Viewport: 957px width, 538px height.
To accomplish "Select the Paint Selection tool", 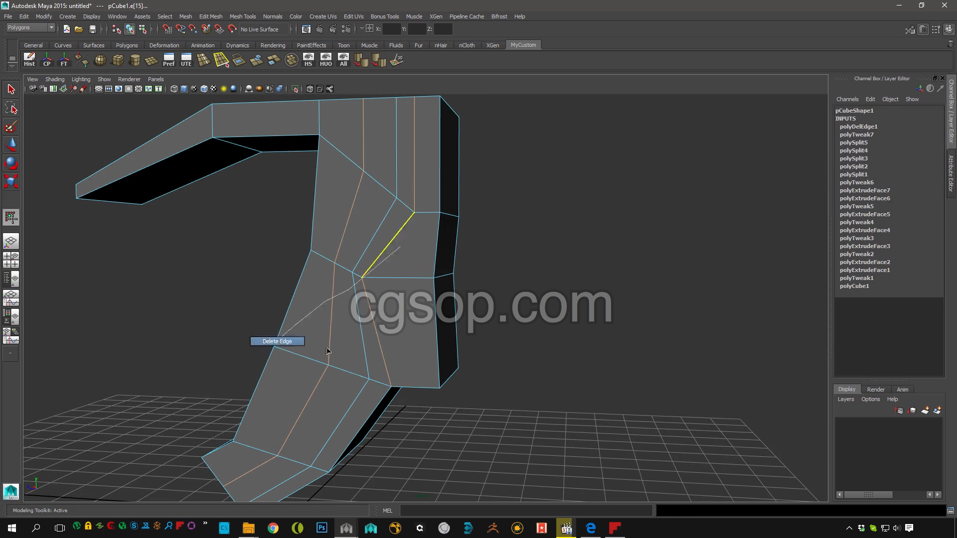I will coord(11,127).
